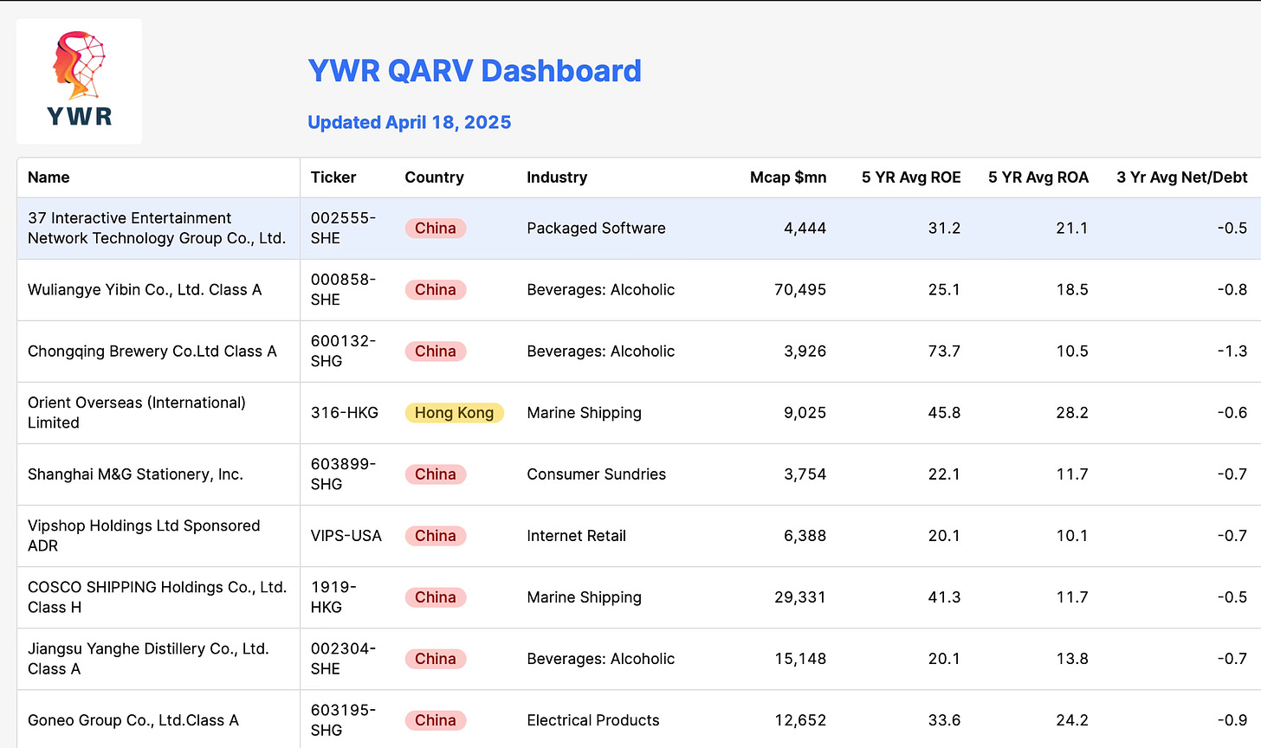Click the Updated April 18, 2025 text

410,122
